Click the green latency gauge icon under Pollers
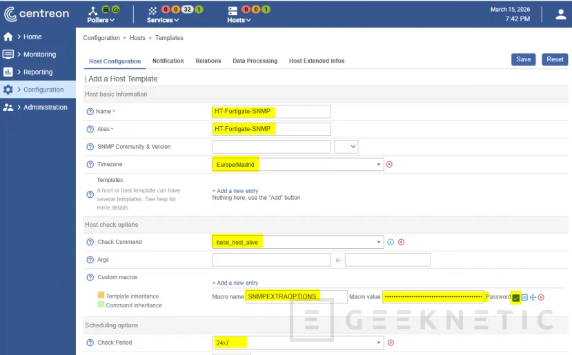 pos(115,10)
